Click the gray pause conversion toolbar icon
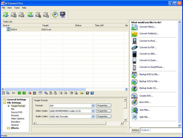Image resolution: width=183 pixels, height=138 pixels. 14,15
